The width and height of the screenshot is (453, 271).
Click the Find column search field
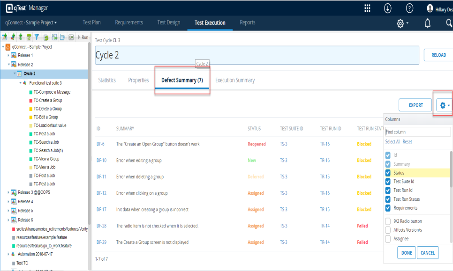coord(417,132)
